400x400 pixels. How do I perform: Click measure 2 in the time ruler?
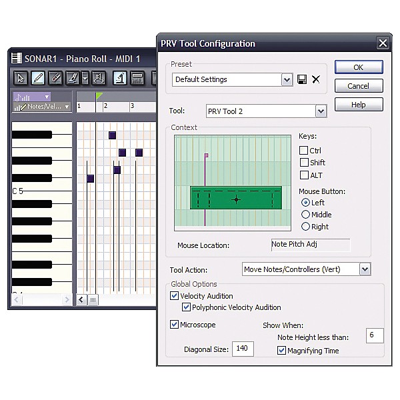click(105, 106)
